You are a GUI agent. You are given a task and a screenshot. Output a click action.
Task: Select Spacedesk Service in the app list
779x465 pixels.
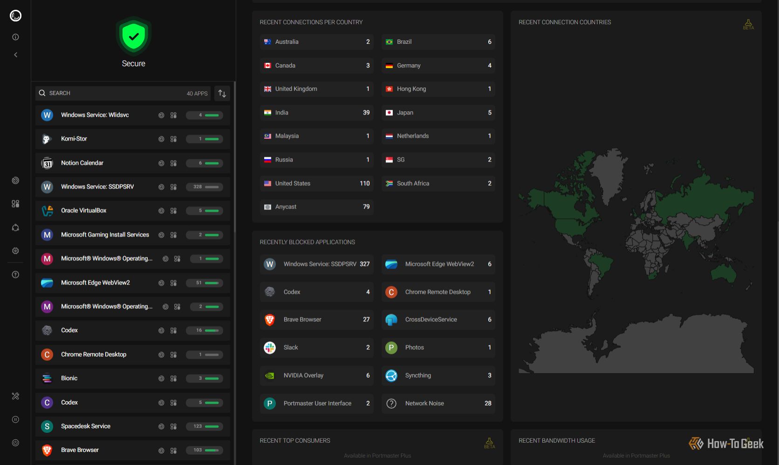(x=133, y=426)
